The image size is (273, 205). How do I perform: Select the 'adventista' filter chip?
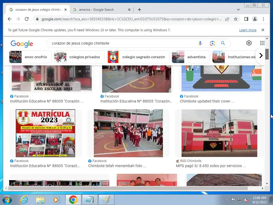tap(191, 57)
